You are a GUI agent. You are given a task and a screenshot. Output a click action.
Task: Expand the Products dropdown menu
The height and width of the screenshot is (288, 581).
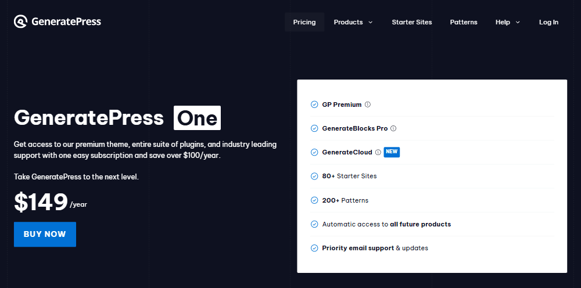(x=348, y=22)
